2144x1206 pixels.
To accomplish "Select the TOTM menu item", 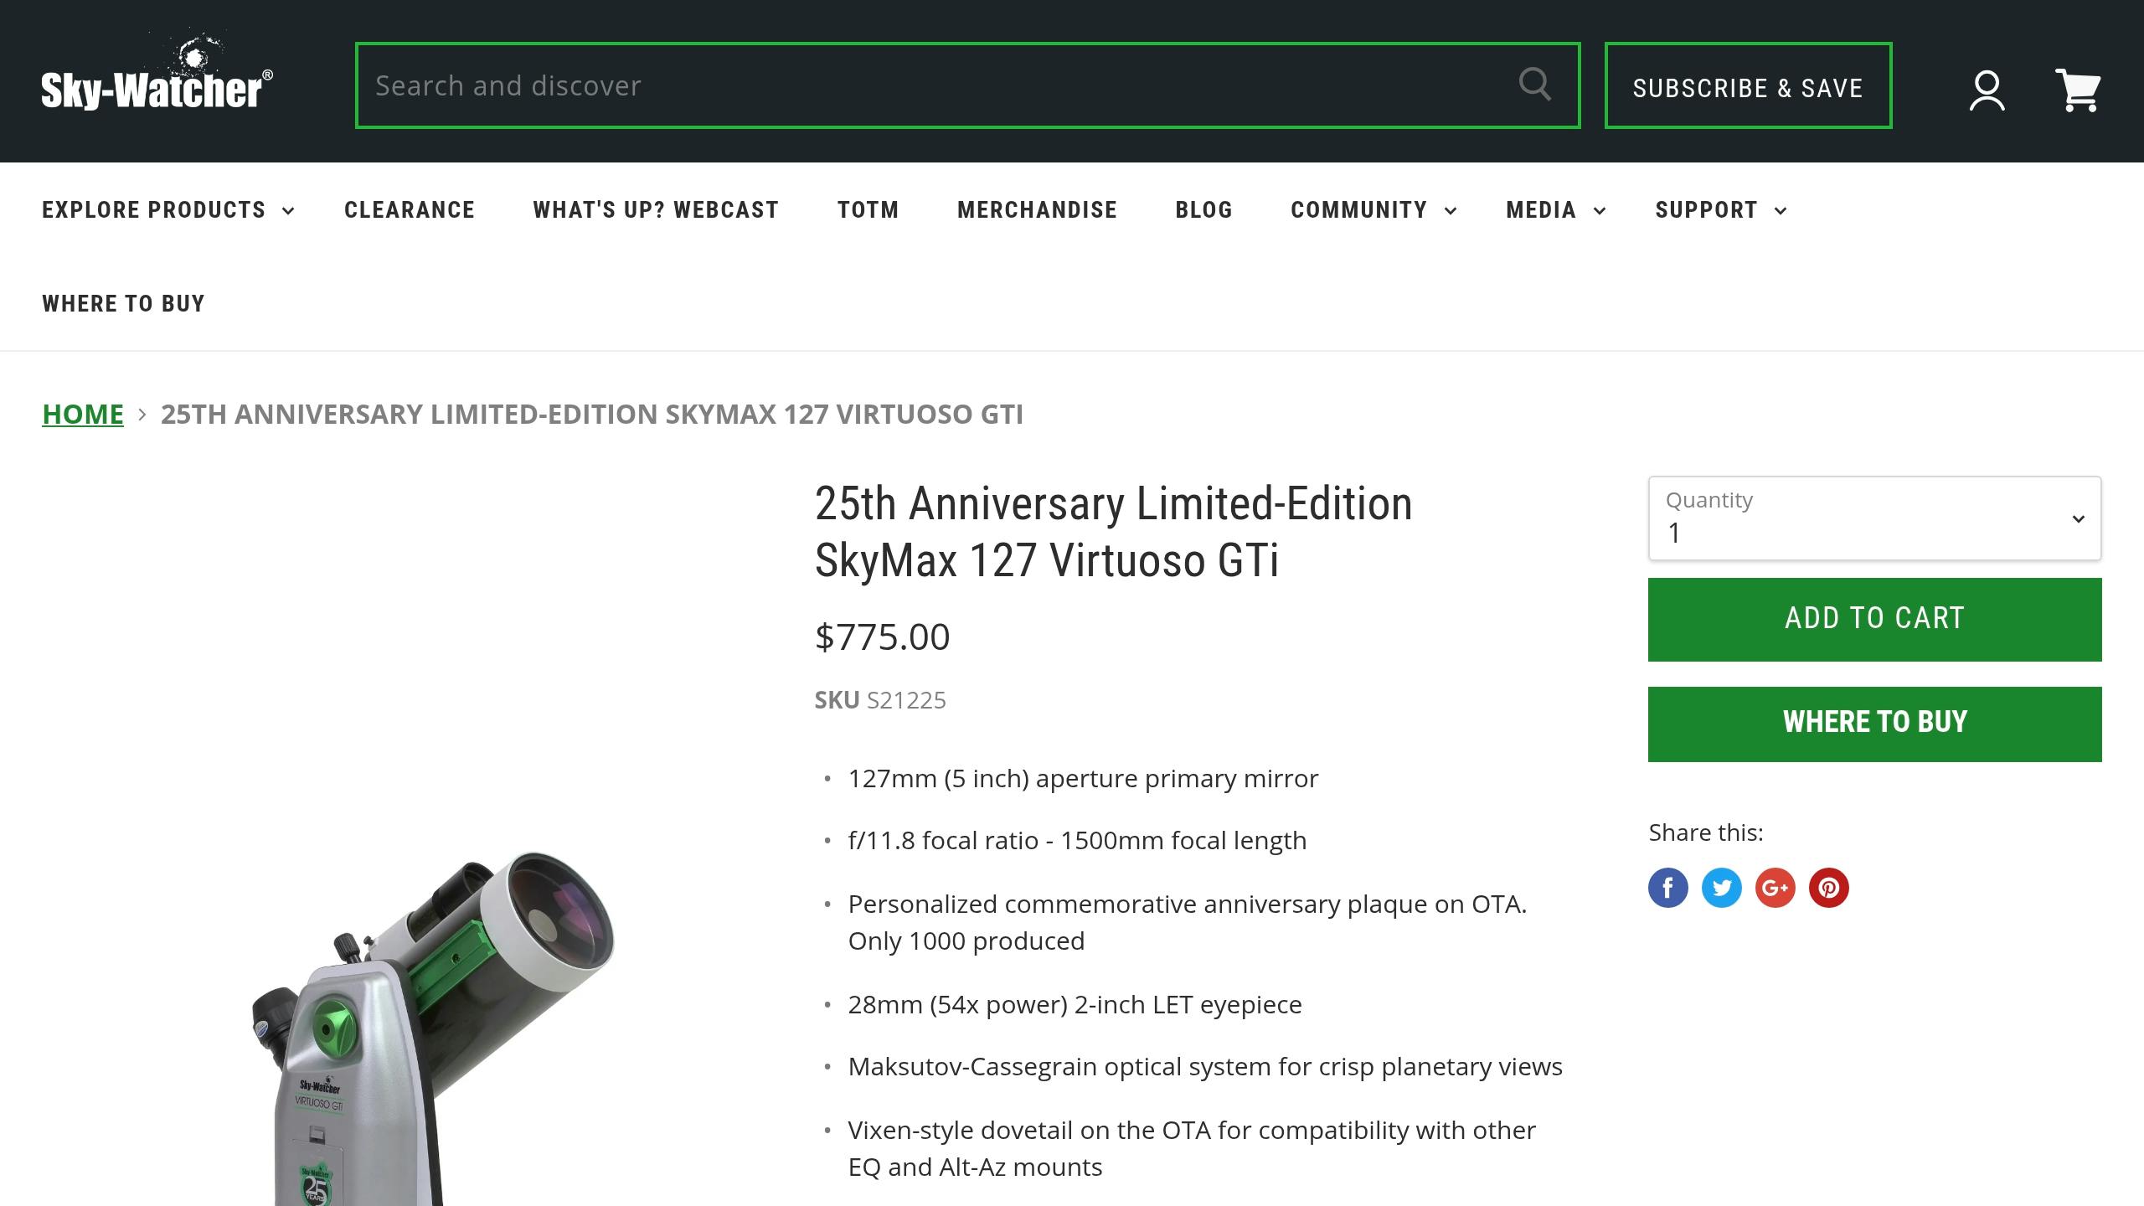I will [x=868, y=210].
